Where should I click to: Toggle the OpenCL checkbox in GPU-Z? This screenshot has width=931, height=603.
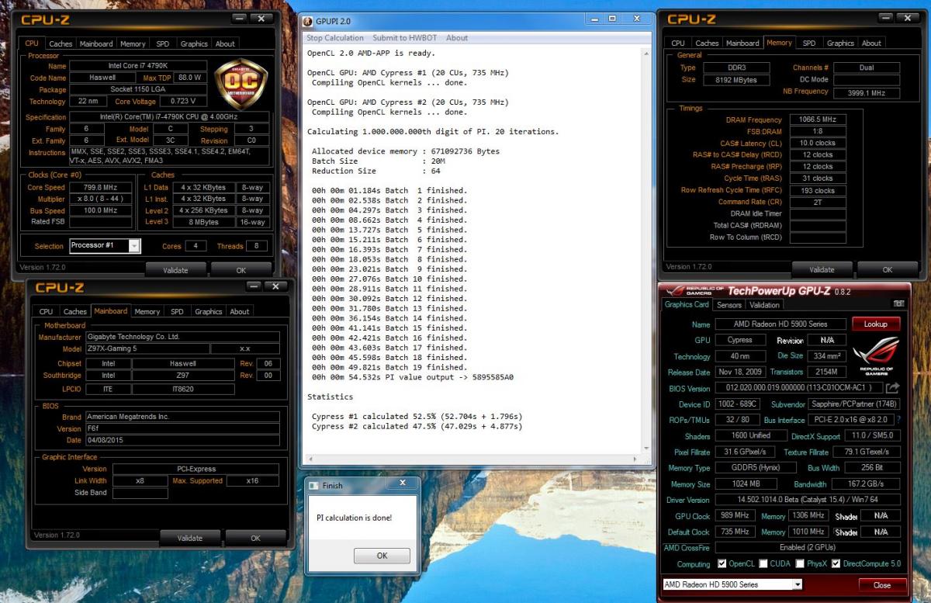point(722,564)
